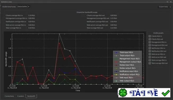Close the Statistics view panel
This screenshot has width=173, height=100.
(171, 2)
